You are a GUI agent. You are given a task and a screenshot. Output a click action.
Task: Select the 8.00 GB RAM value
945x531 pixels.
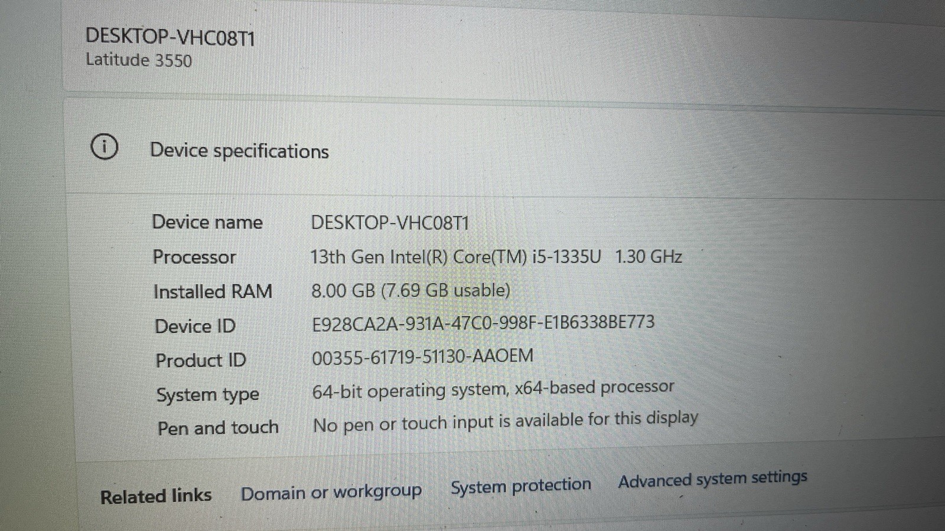pos(410,291)
